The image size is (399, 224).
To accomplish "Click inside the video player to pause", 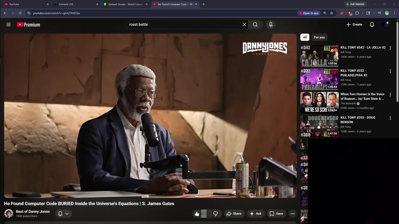I will (x=150, y=116).
